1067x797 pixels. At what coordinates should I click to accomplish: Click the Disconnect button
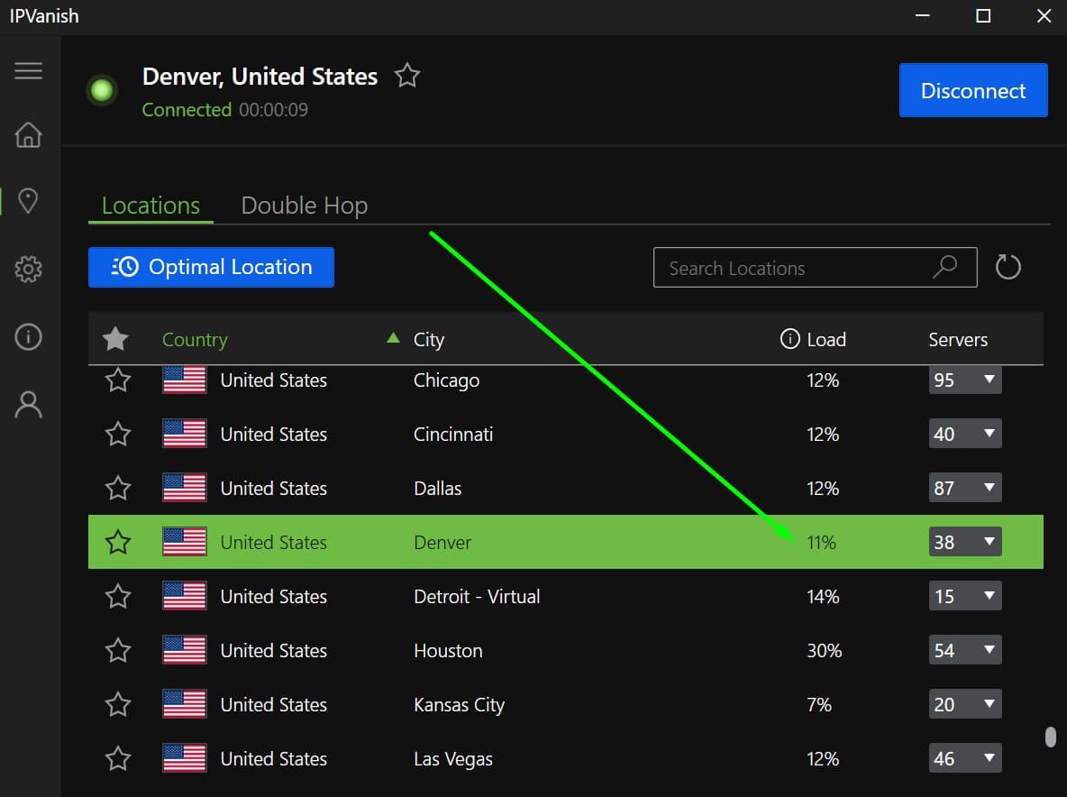973,90
